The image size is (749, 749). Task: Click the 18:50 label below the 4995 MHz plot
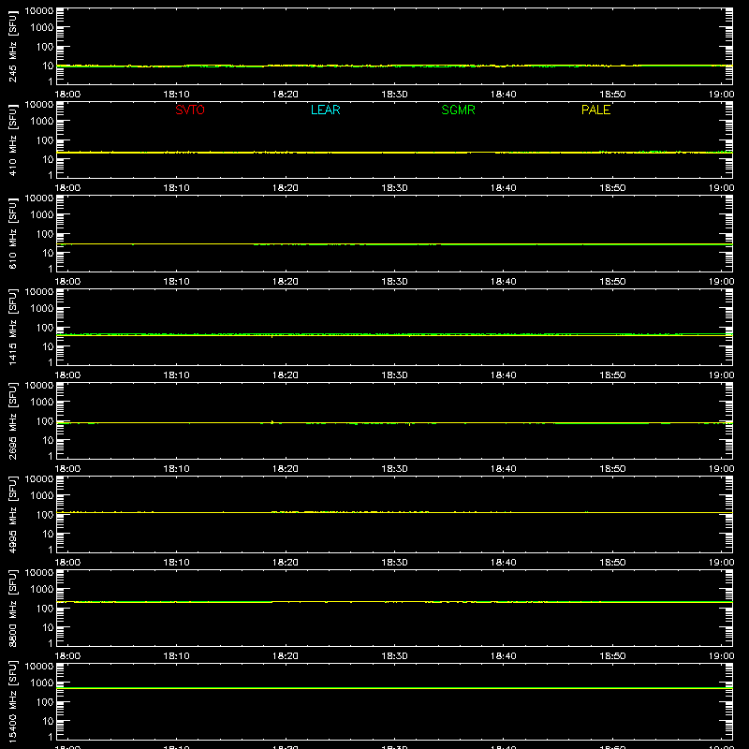(x=612, y=563)
